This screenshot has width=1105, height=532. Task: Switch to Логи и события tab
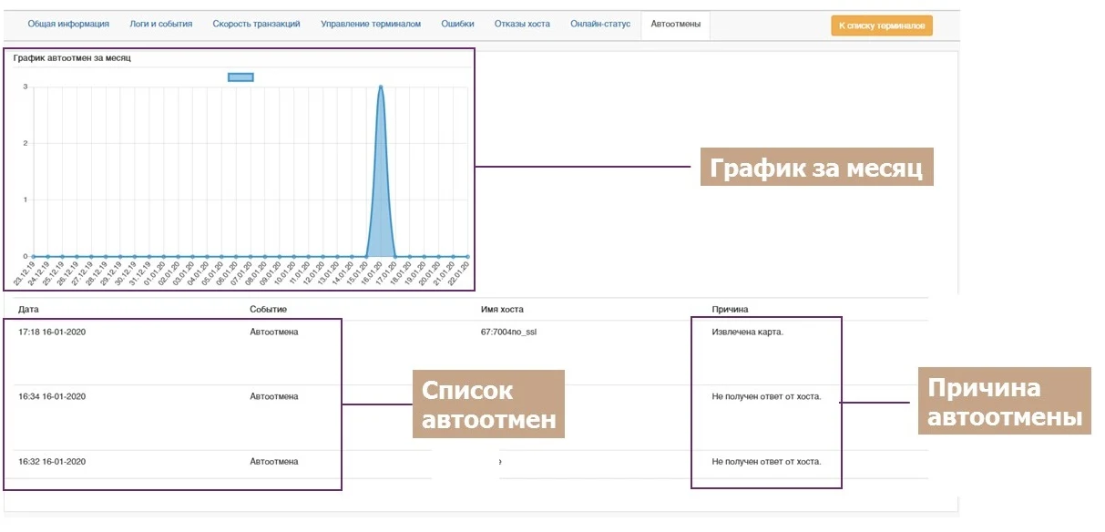point(161,25)
